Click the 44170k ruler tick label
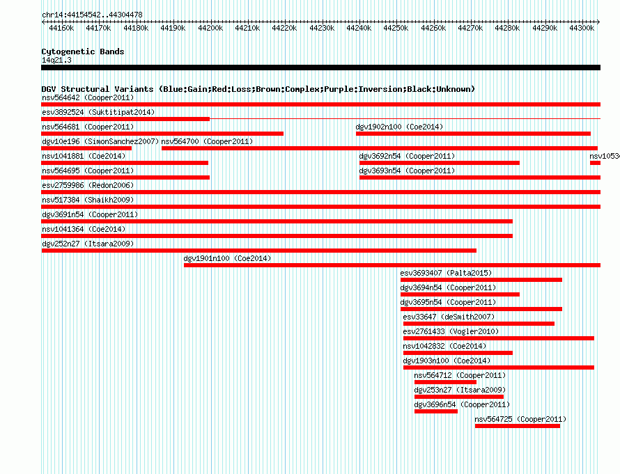Viewport: 620px width, 474px height. point(98,28)
